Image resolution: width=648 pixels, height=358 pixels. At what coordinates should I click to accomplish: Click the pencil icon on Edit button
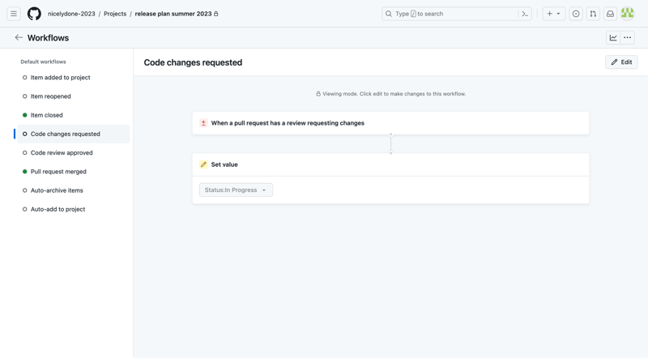point(614,62)
